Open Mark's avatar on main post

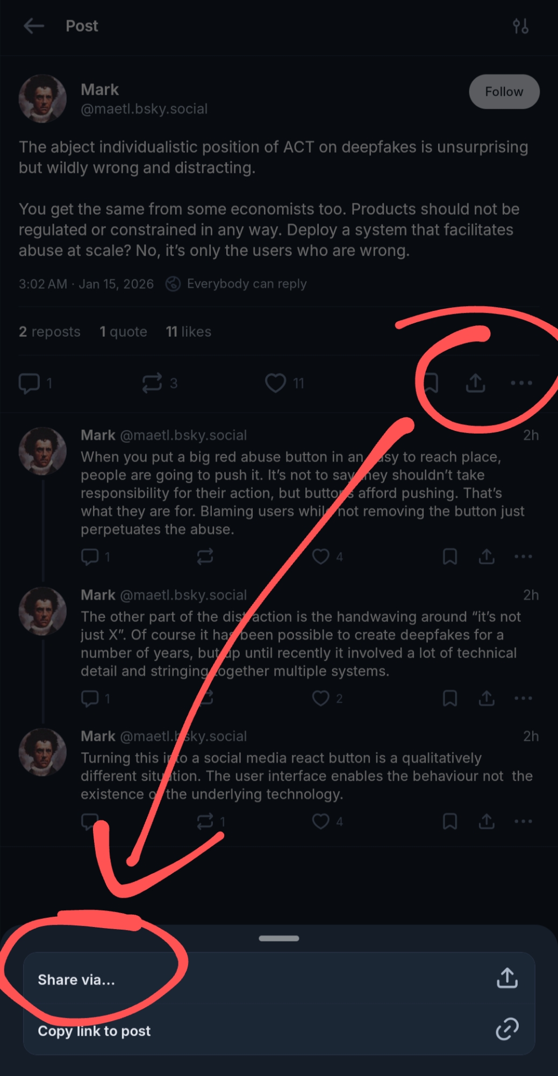[42, 98]
